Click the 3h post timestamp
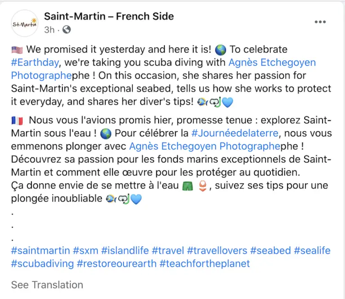This screenshot has height=299, width=345. click(x=49, y=30)
